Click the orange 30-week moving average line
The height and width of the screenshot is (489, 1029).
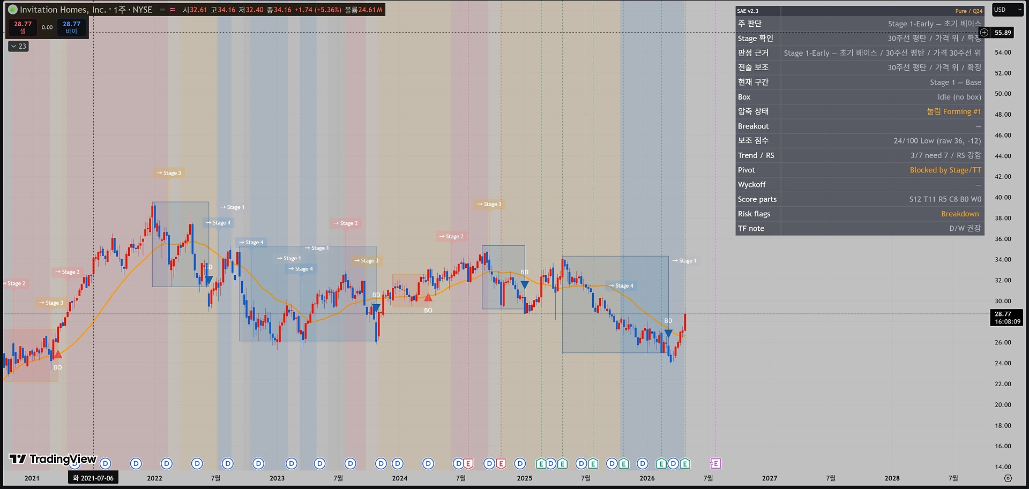click(107, 303)
